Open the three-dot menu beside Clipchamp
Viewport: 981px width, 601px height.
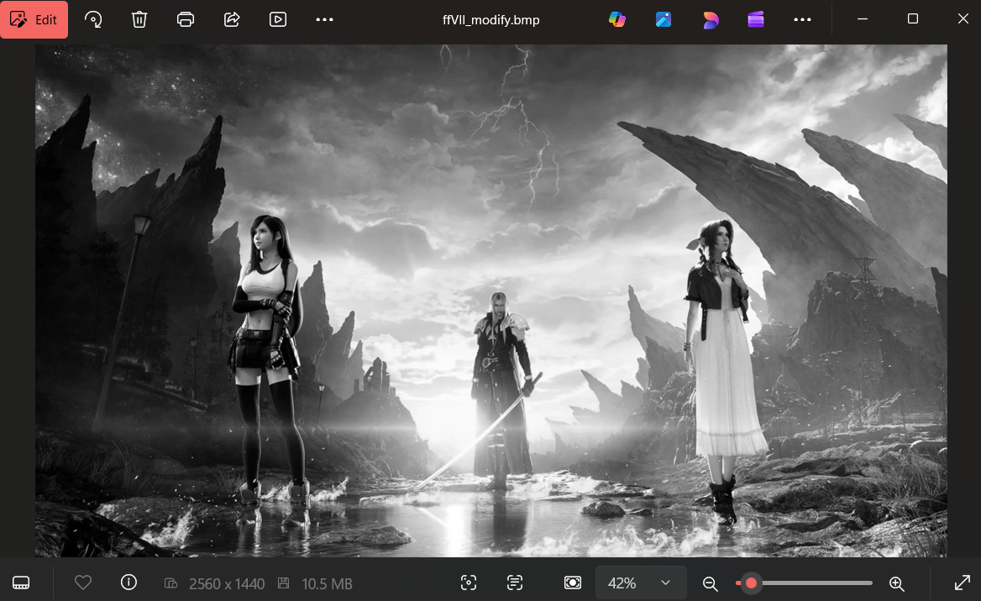[x=802, y=19]
